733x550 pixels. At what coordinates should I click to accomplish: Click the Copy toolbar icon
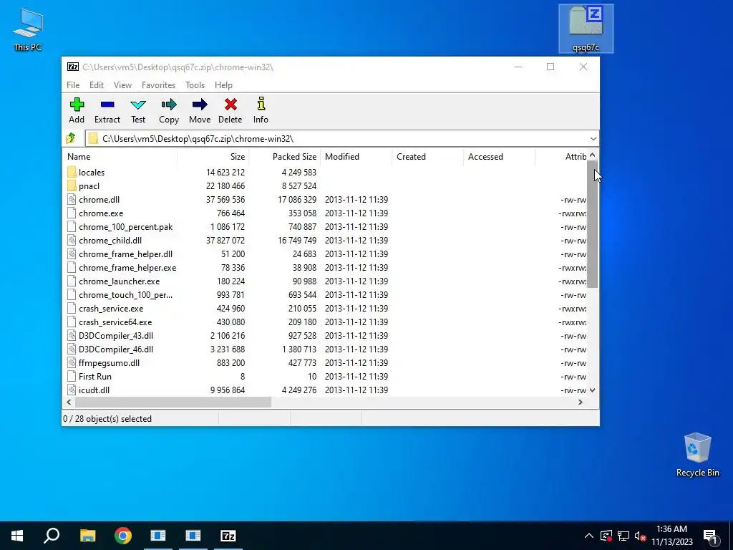tap(169, 105)
